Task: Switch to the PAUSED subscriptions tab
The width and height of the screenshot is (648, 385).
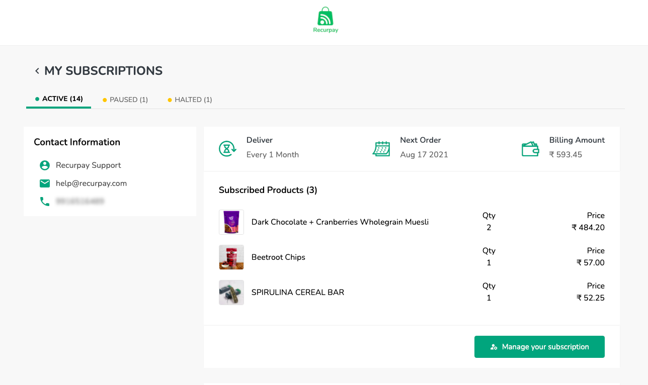Action: [128, 100]
